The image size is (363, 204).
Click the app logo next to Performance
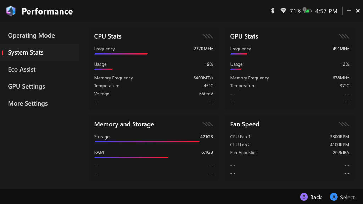[x=11, y=11]
